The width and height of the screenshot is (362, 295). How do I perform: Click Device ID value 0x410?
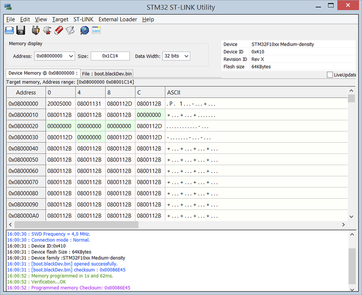[257, 52]
